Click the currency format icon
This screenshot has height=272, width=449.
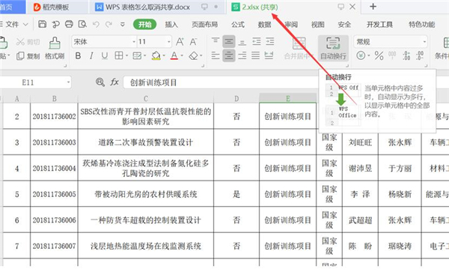point(361,55)
